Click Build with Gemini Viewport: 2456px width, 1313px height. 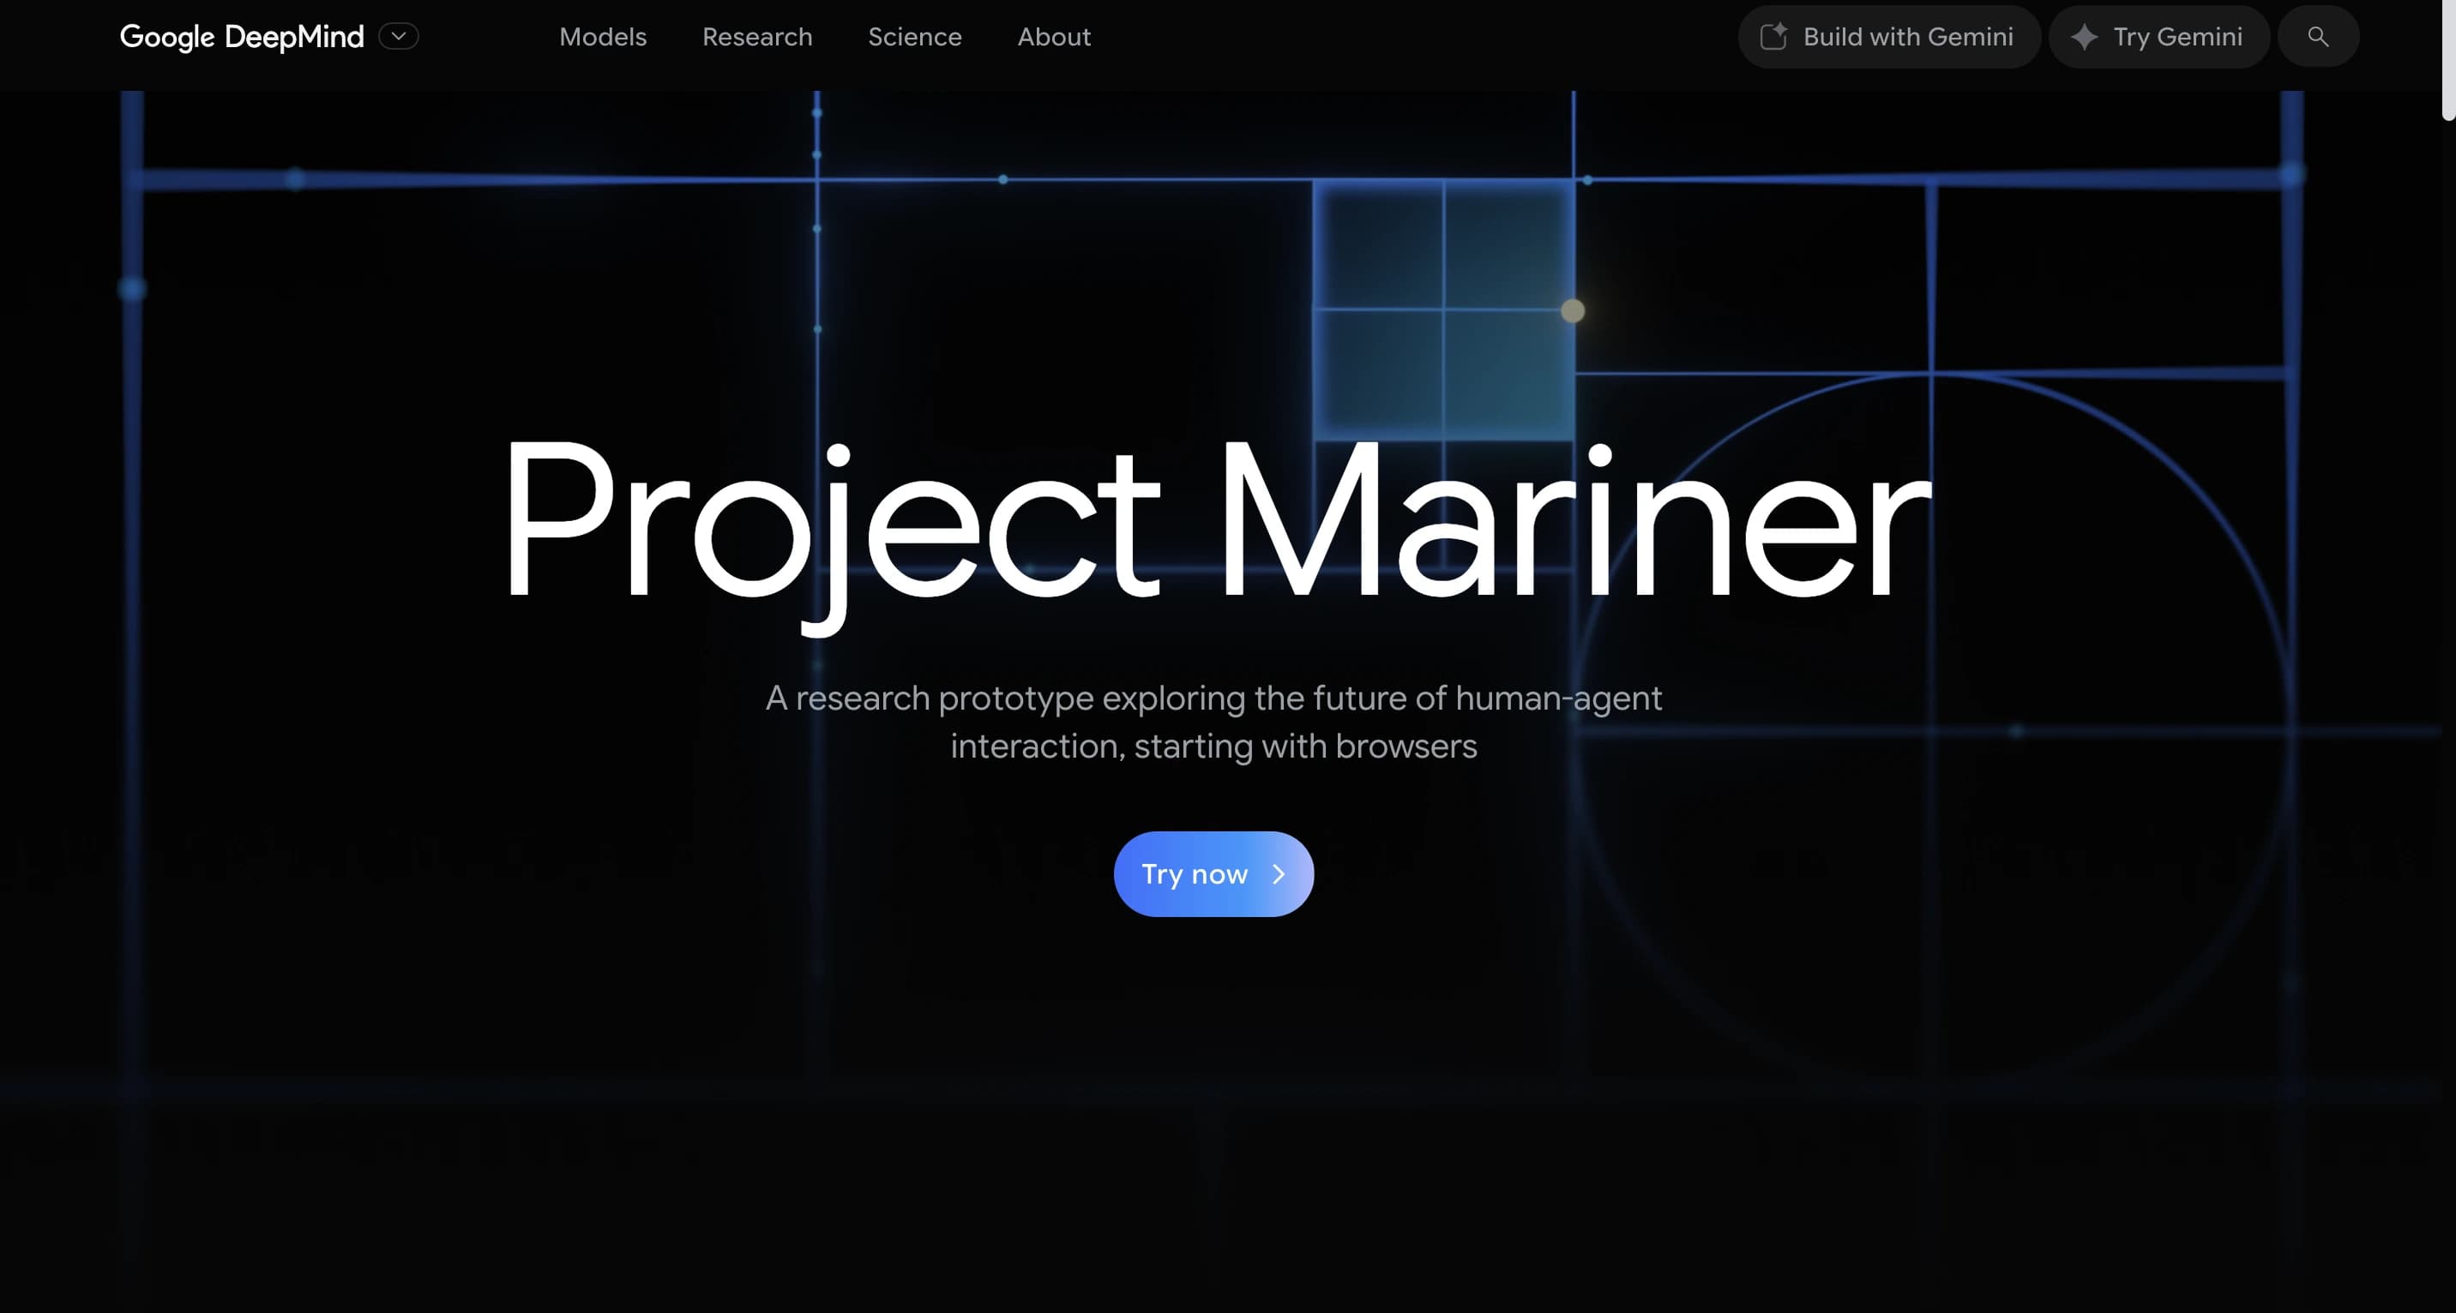coord(1888,36)
